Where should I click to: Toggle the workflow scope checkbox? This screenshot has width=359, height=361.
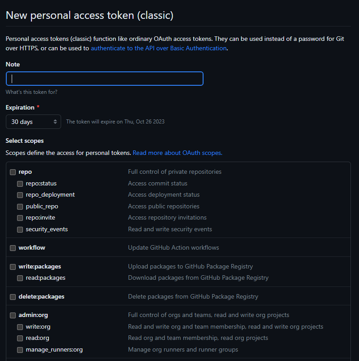pos(13,248)
